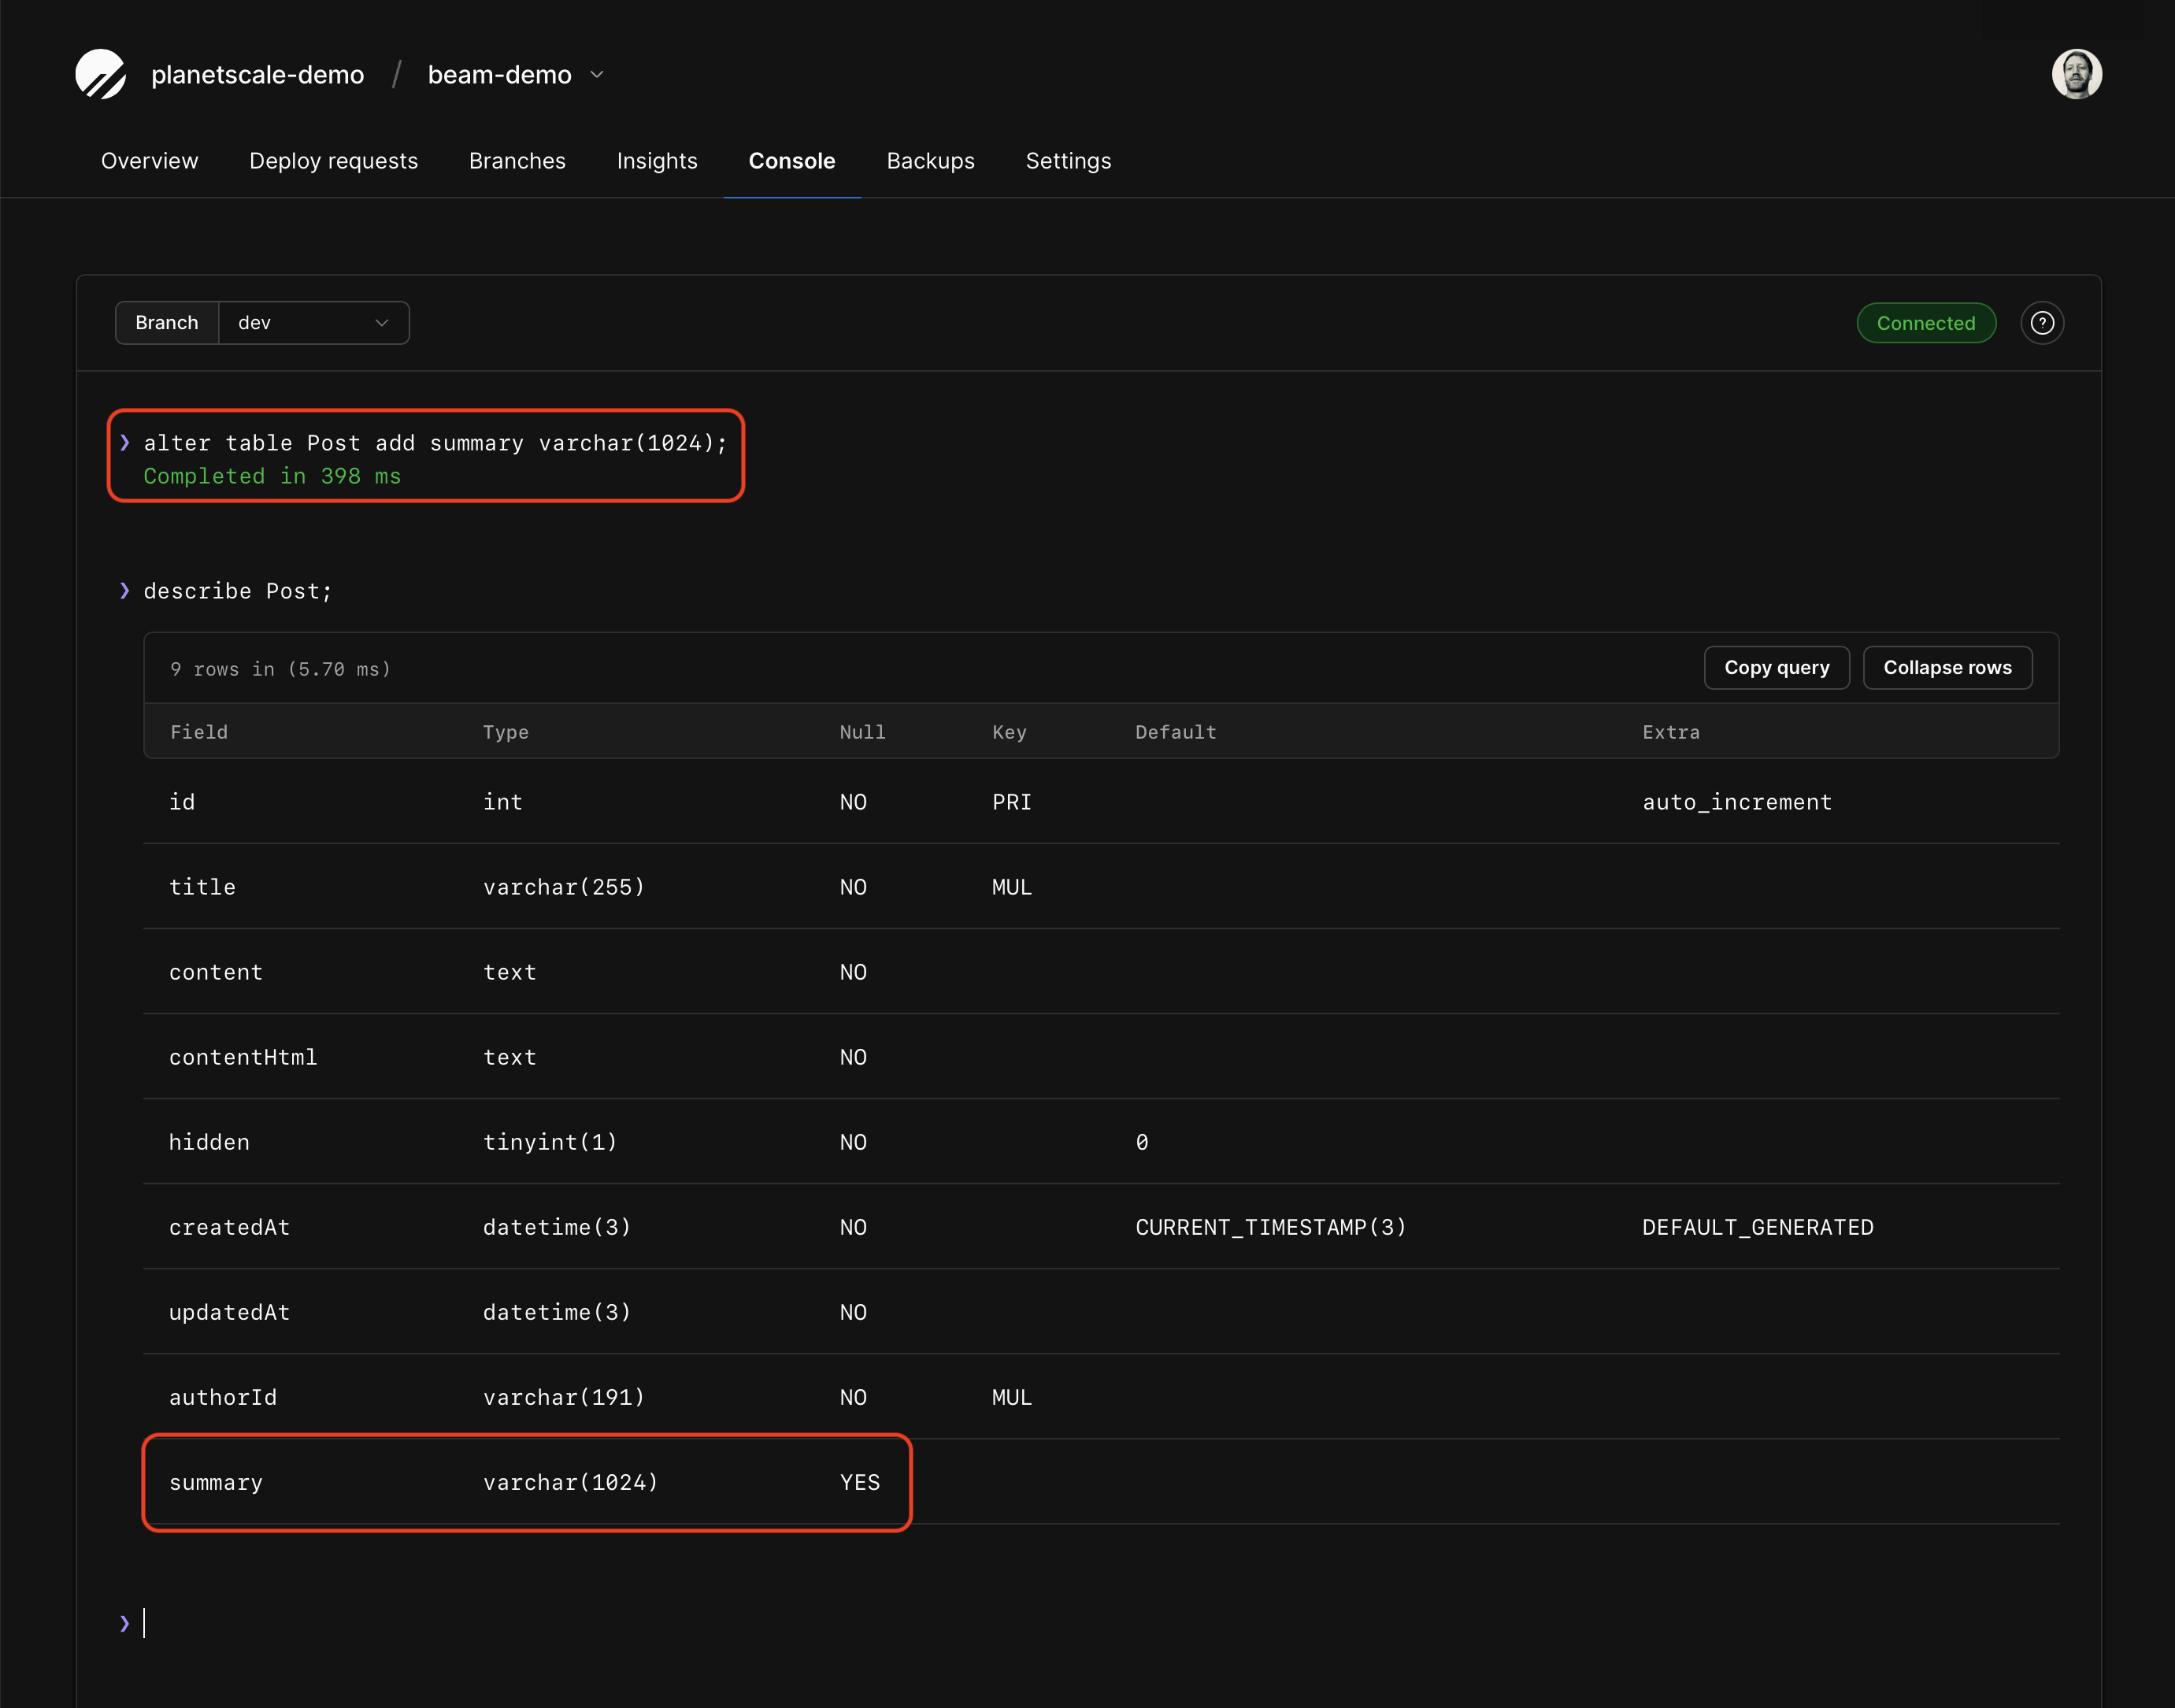Click the Type column header
The width and height of the screenshot is (2175, 1708).
point(506,732)
